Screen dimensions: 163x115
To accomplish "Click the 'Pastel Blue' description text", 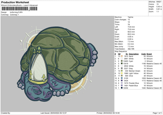I will 133,86.
